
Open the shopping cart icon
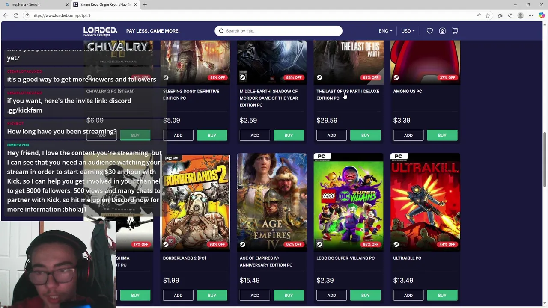455,31
